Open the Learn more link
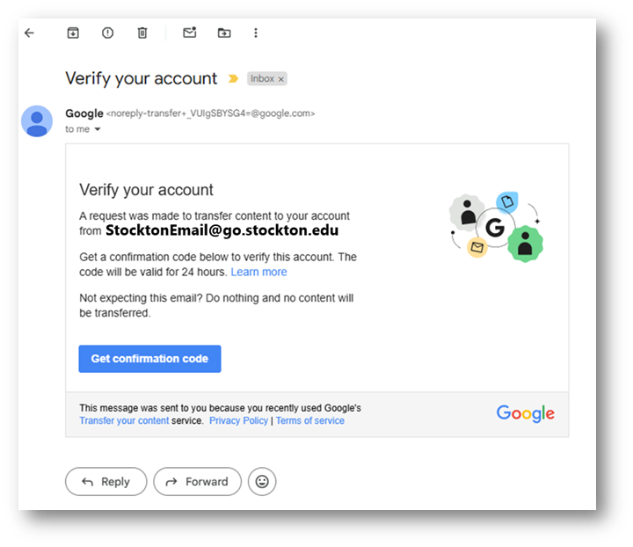The image size is (633, 547). (x=258, y=272)
